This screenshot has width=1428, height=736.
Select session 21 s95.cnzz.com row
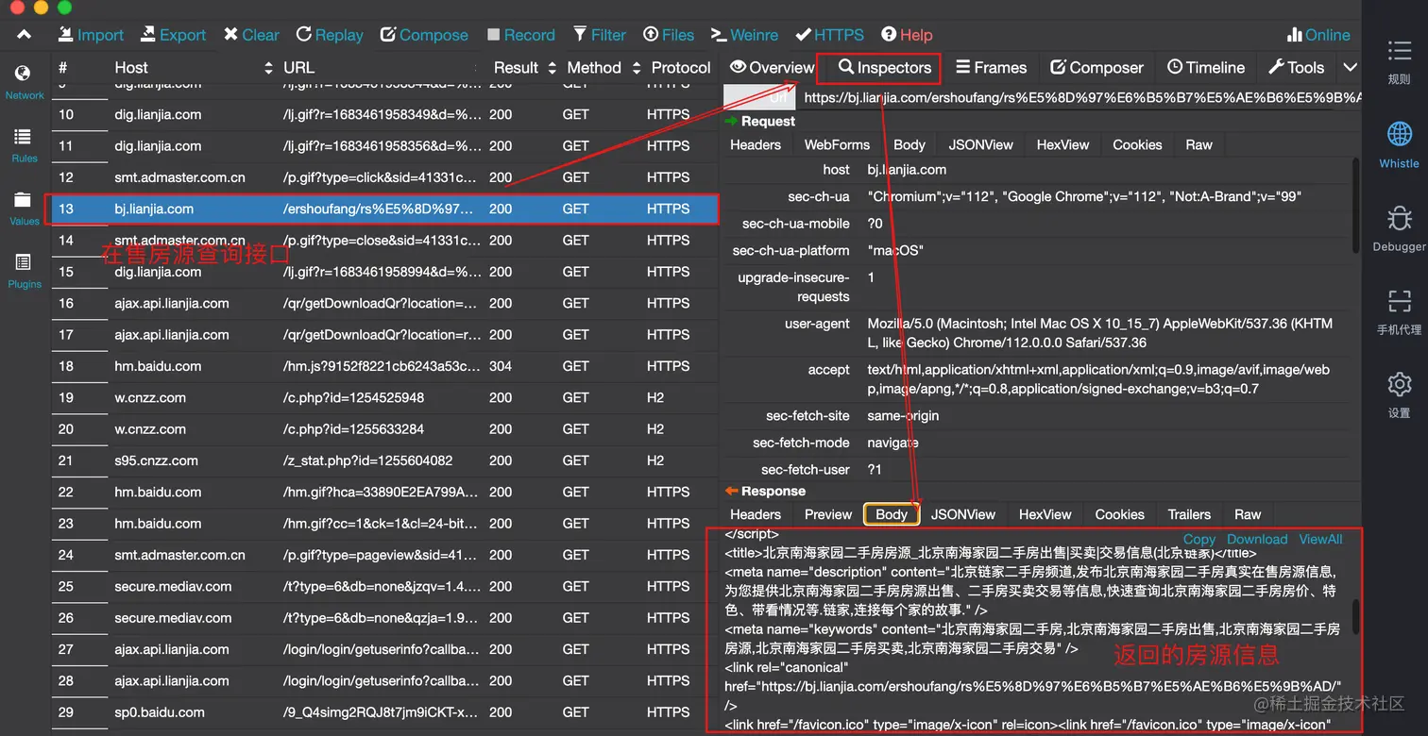pos(384,460)
